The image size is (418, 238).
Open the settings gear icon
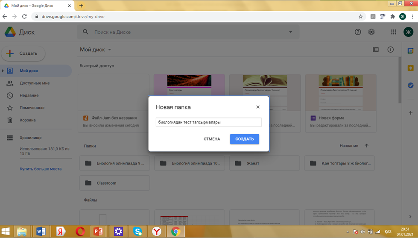[371, 32]
